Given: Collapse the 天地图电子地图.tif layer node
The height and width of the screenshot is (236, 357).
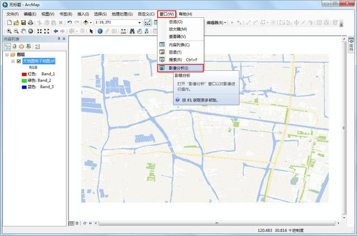Looking at the screenshot, I should 13,61.
